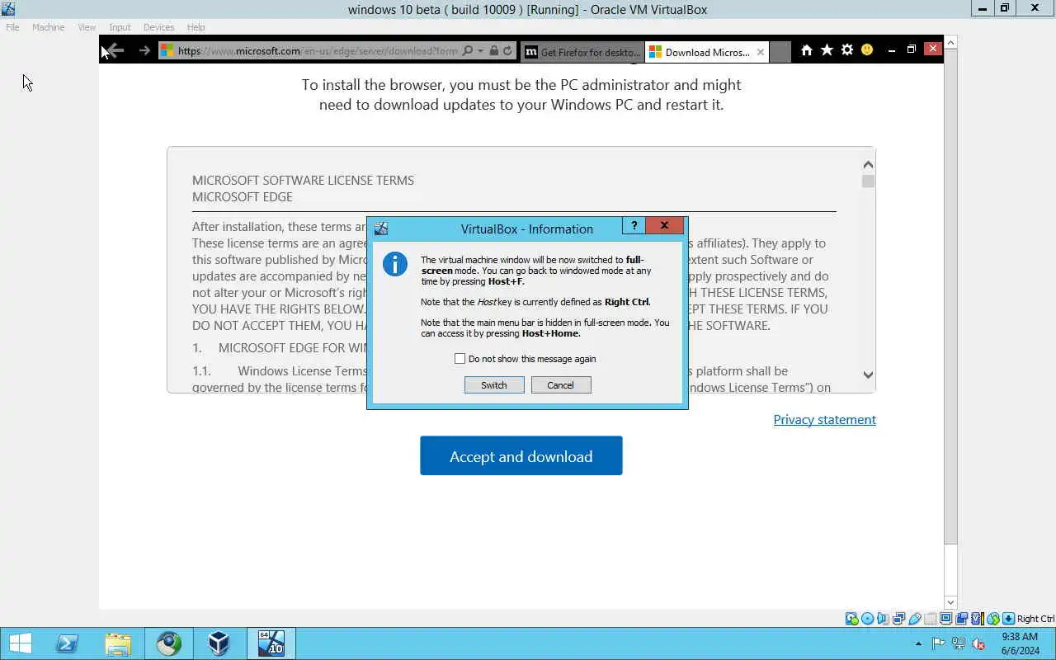Open File Explorer from the taskbar
This screenshot has width=1056, height=660.
pos(118,643)
